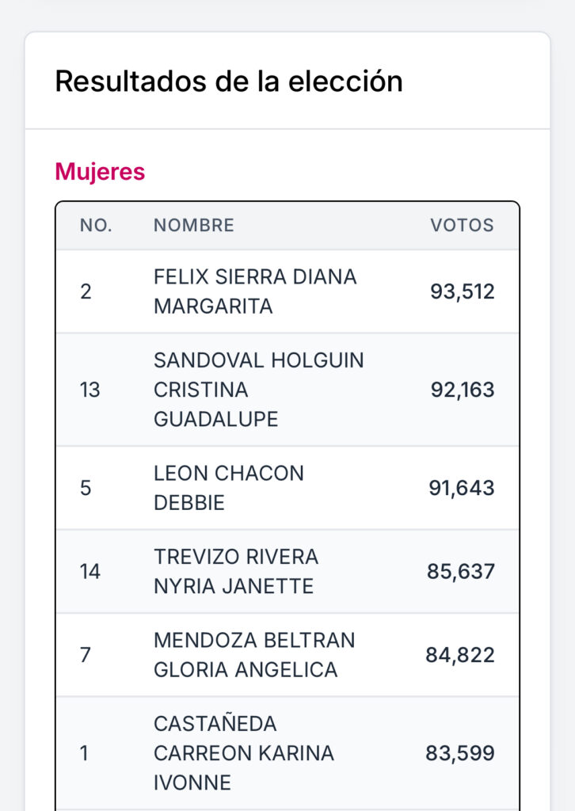This screenshot has height=811, width=575.
Task: Click vote count 92,163
Action: click(x=463, y=390)
